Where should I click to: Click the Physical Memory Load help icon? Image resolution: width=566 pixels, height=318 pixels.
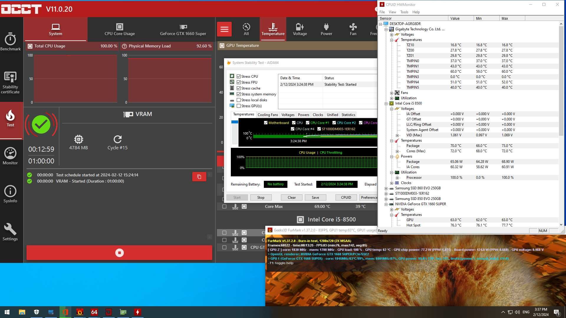point(124,46)
